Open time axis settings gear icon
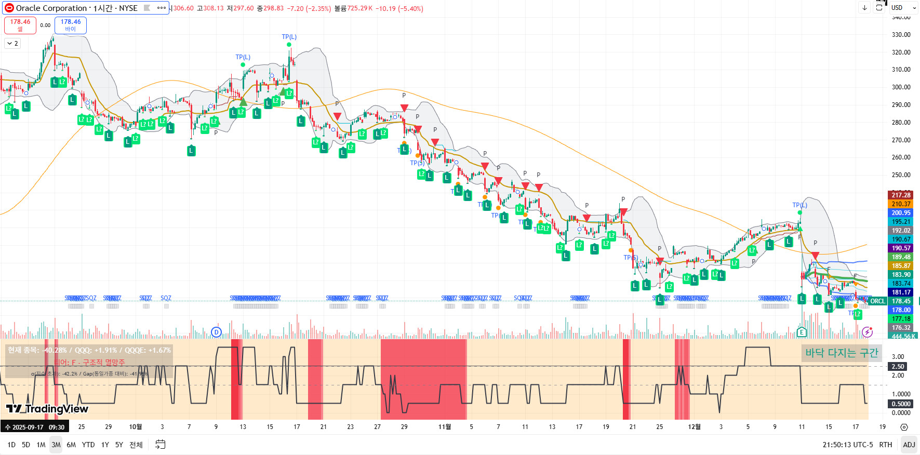 tap(904, 427)
